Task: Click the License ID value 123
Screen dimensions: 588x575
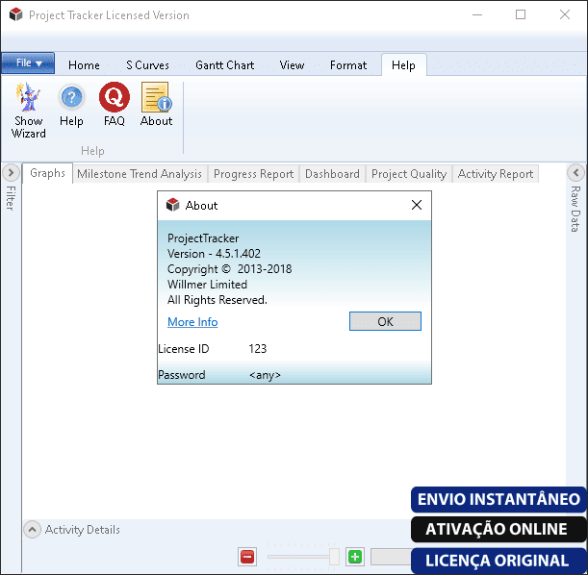Action: pos(258,349)
